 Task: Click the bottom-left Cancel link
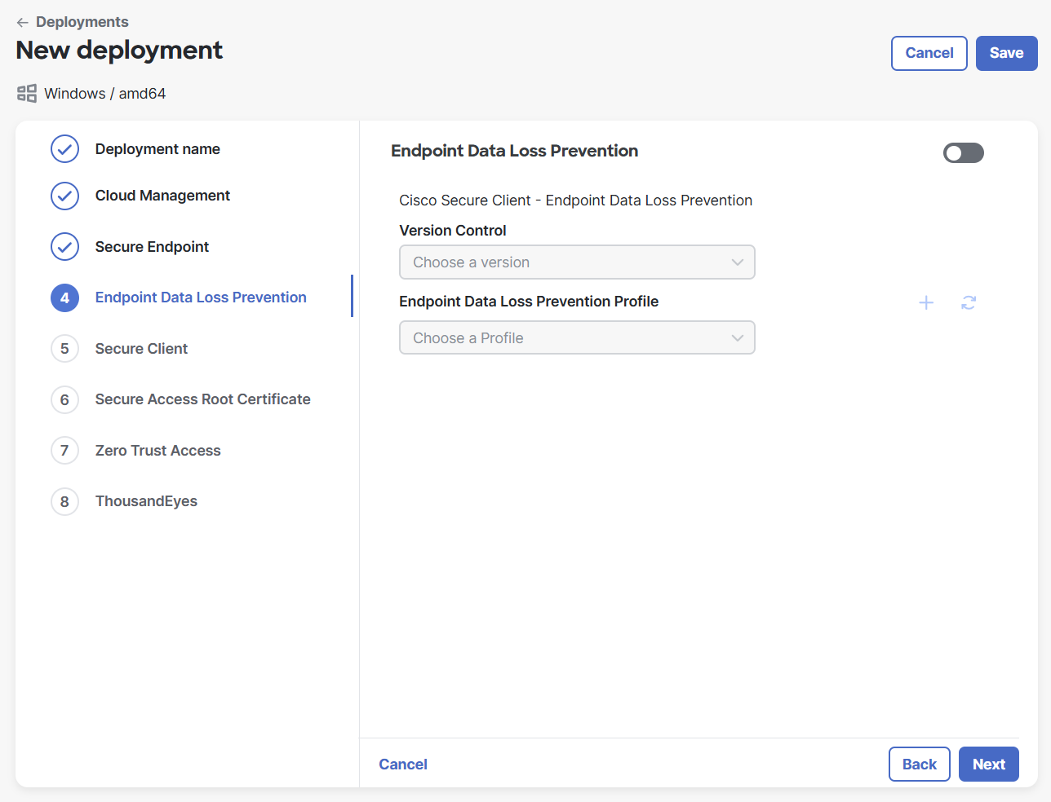point(403,765)
